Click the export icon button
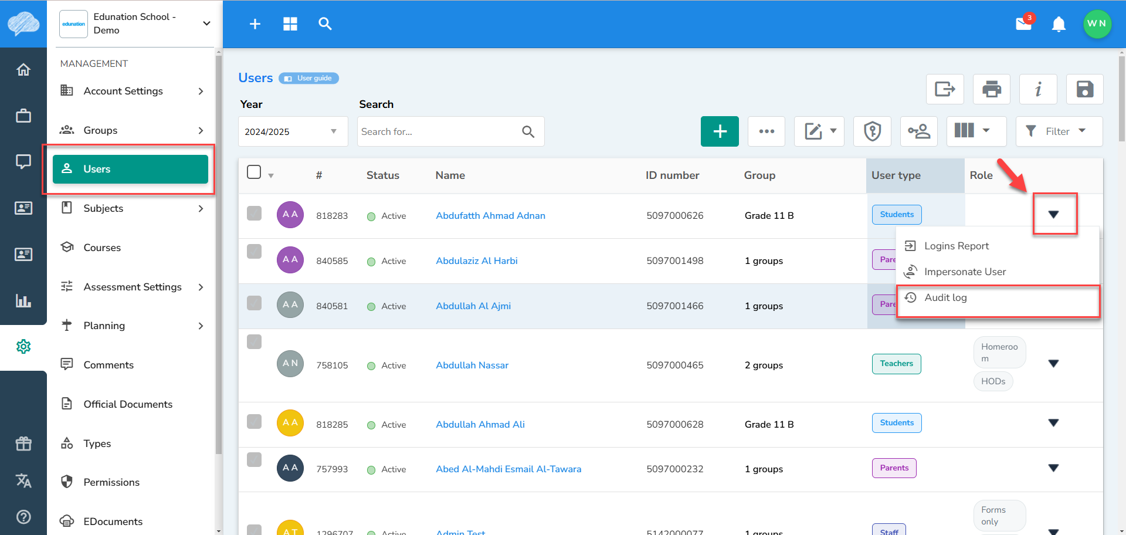 pos(945,89)
